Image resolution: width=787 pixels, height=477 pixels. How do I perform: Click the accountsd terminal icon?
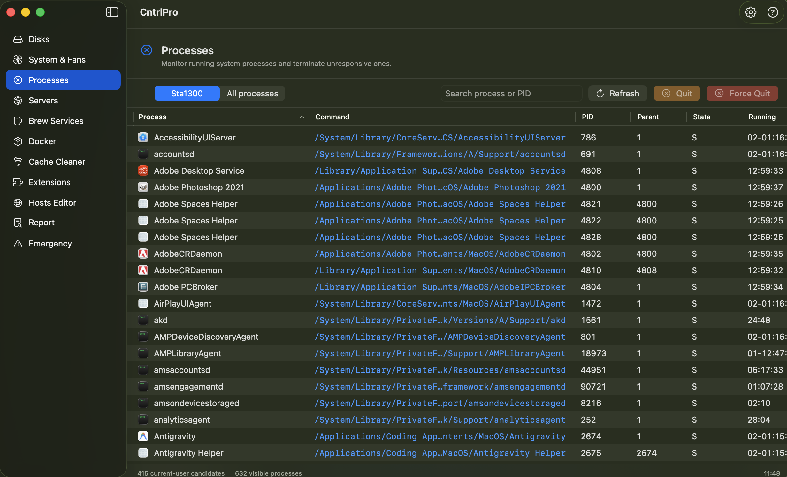point(143,154)
